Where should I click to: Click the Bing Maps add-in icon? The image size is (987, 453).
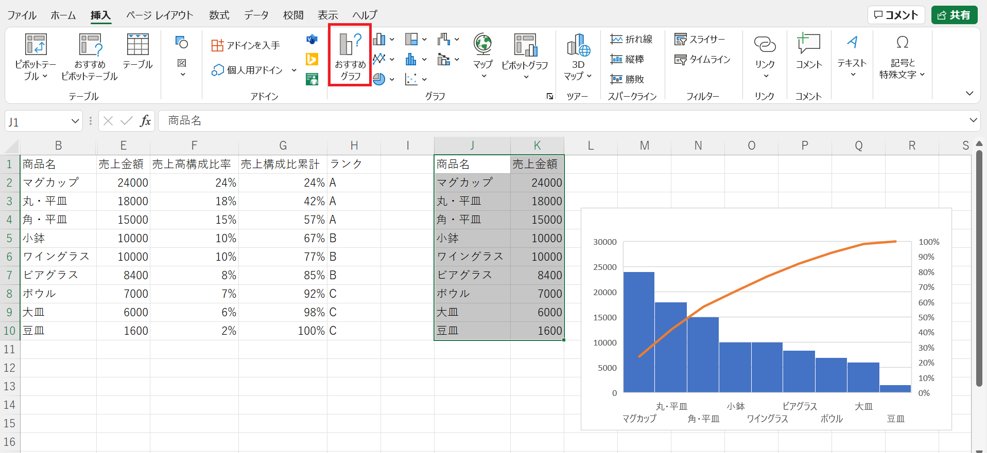(311, 60)
